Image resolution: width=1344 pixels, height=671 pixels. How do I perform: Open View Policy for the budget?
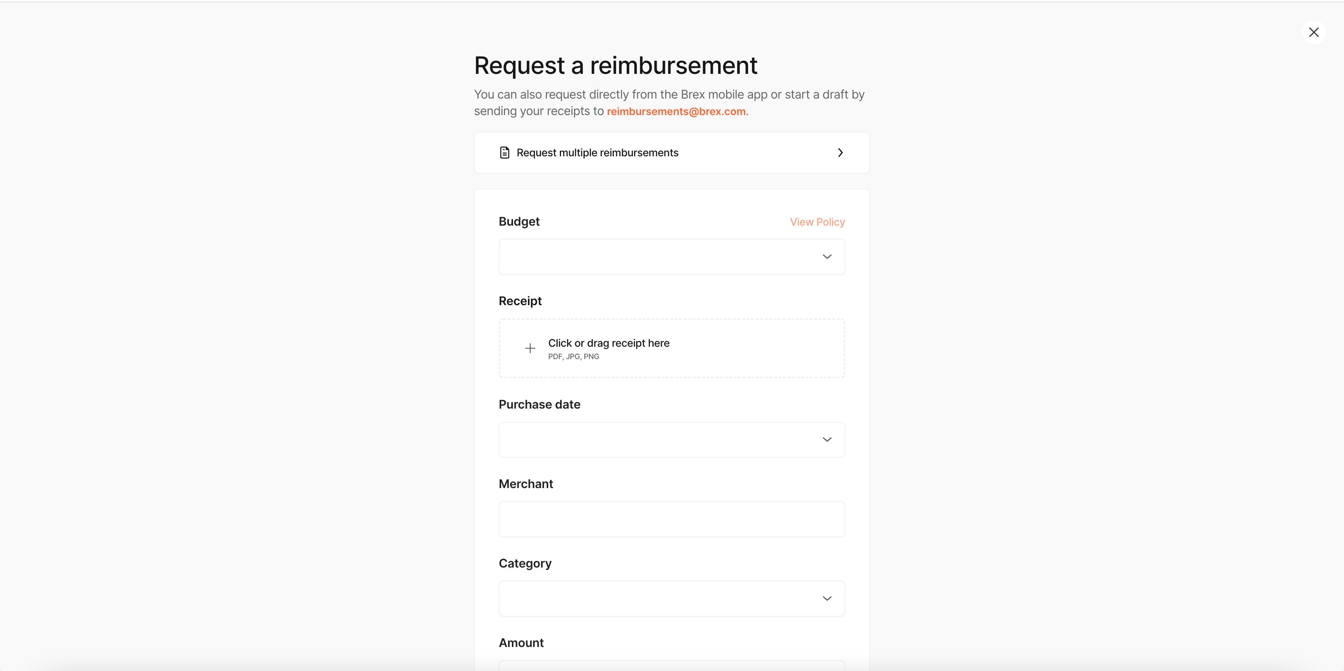click(x=816, y=222)
